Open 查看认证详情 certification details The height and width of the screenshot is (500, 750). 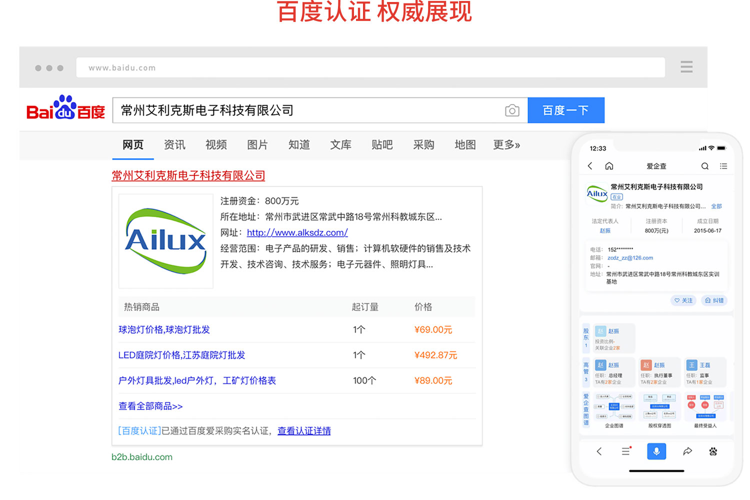[x=304, y=430]
